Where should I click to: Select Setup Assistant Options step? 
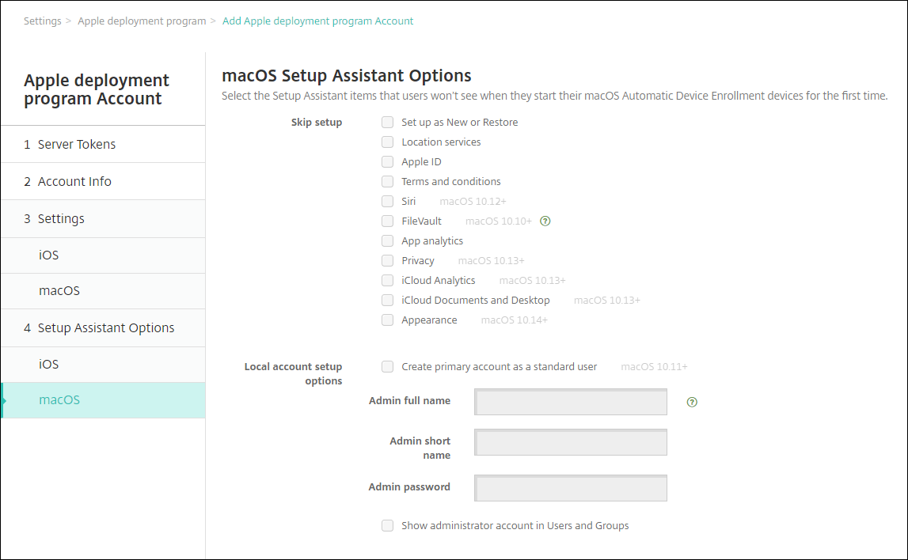pos(106,327)
